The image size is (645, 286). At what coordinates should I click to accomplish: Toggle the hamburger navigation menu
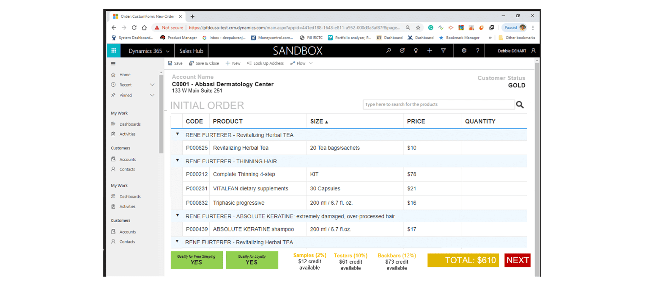[113, 64]
